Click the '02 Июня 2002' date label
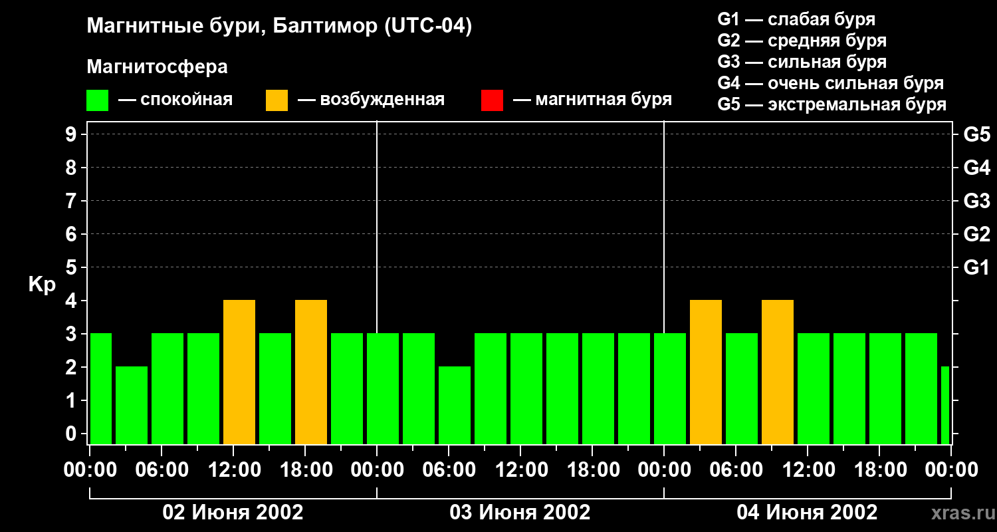This screenshot has width=997, height=532. click(233, 513)
